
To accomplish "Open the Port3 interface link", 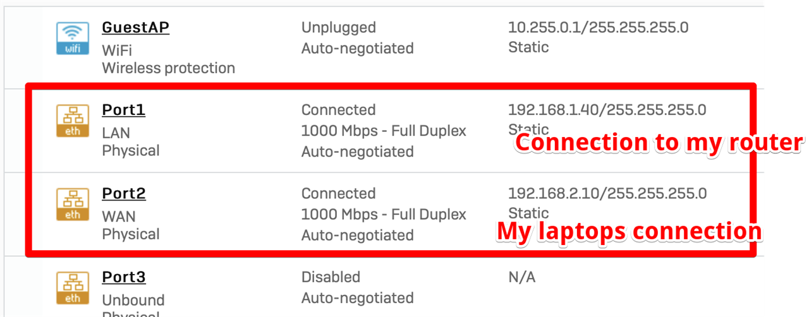I will click(124, 277).
